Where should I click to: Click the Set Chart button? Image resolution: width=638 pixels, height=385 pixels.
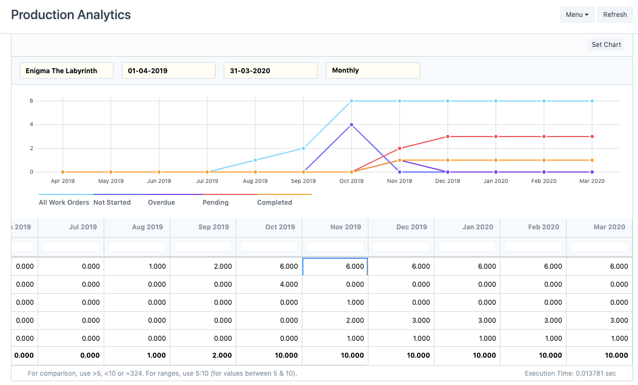click(x=606, y=45)
